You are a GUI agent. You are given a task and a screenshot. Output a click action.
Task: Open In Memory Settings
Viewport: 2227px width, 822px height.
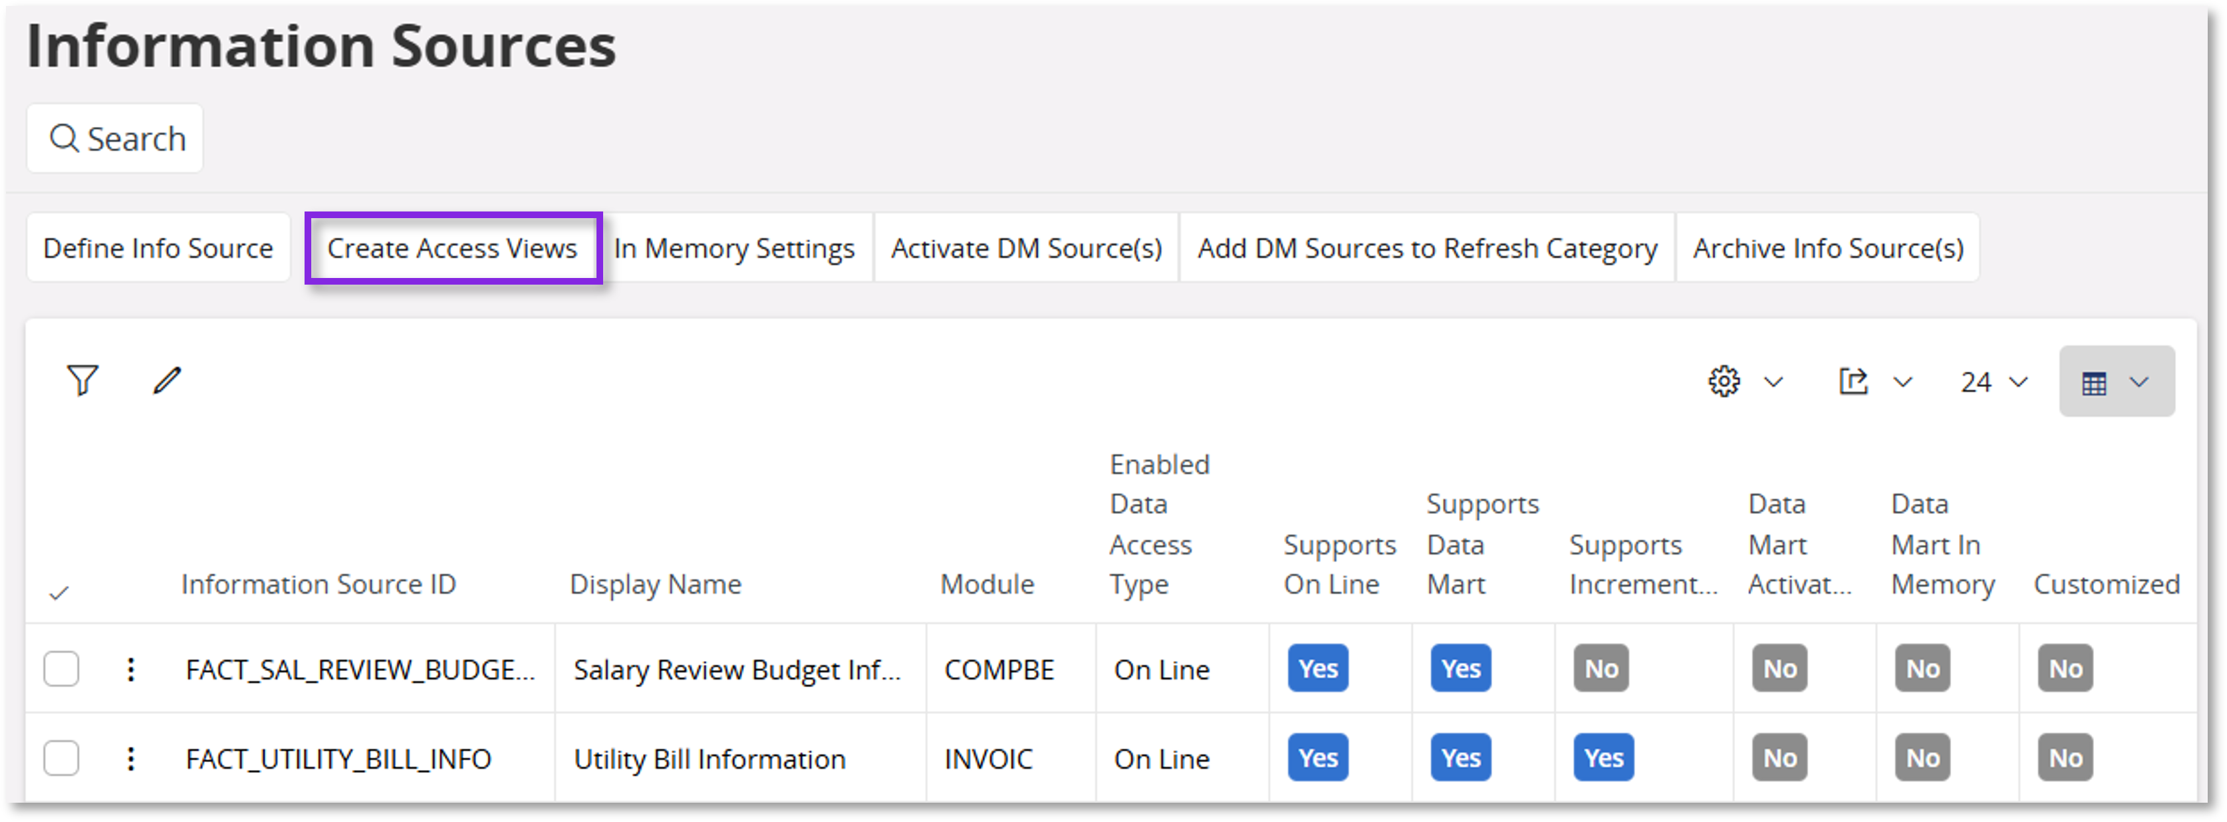click(x=735, y=248)
